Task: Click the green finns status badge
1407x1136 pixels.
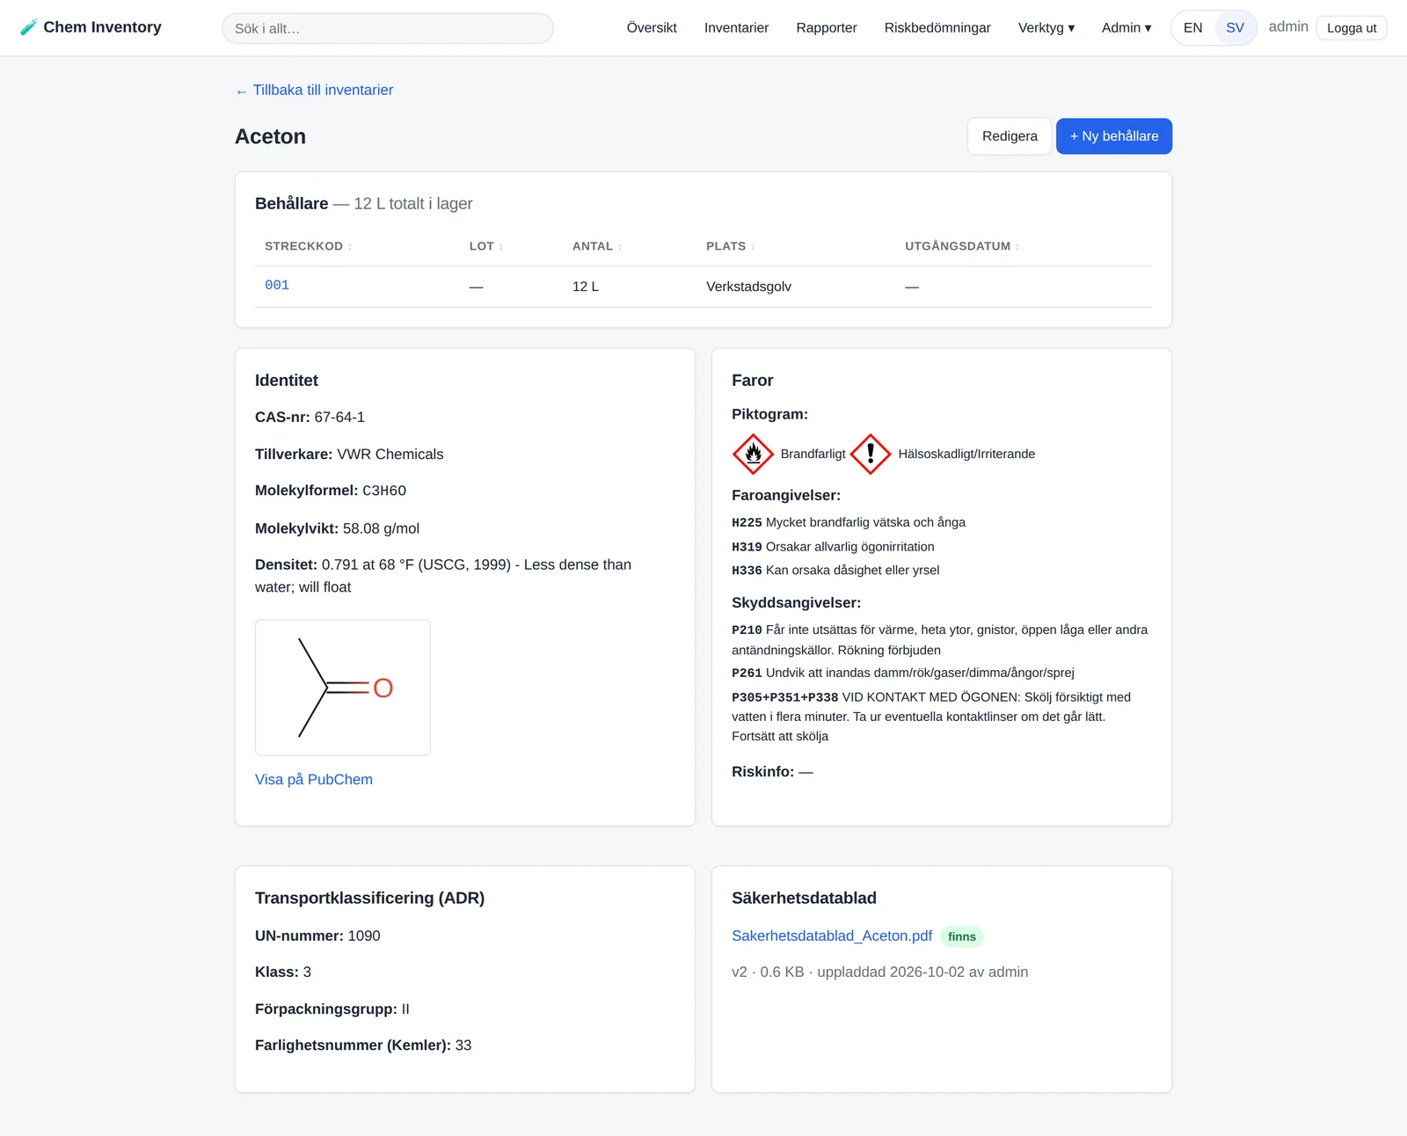Action: tap(962, 936)
